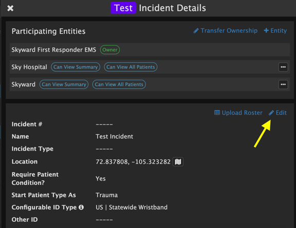Click the Transfer Ownership pencil icon
The width and height of the screenshot is (296, 228).
[196, 31]
